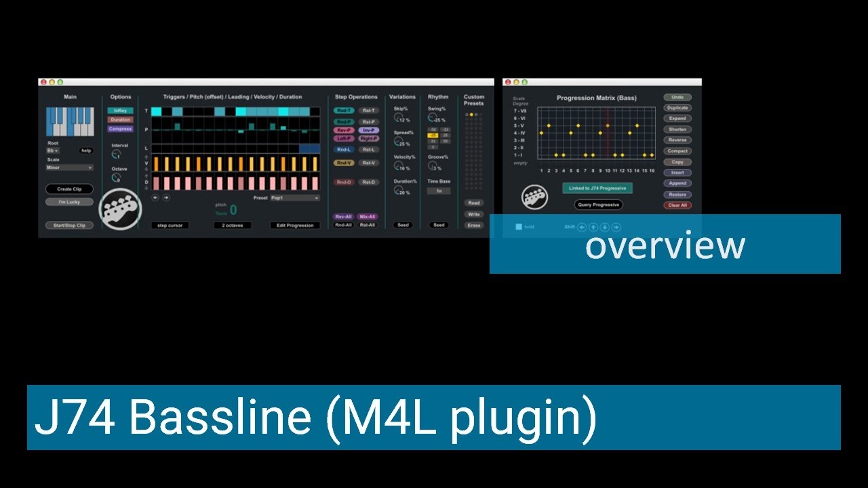Click the Inv-P button

tap(368, 130)
